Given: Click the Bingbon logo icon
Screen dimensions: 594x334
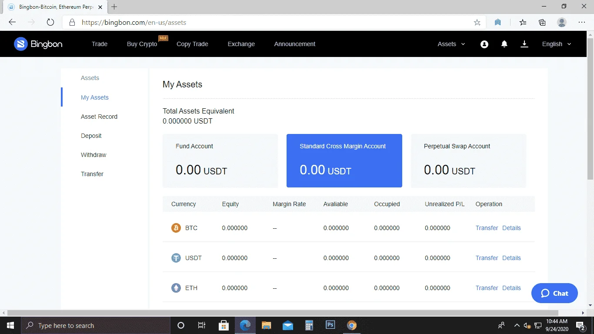Looking at the screenshot, I should point(21,44).
